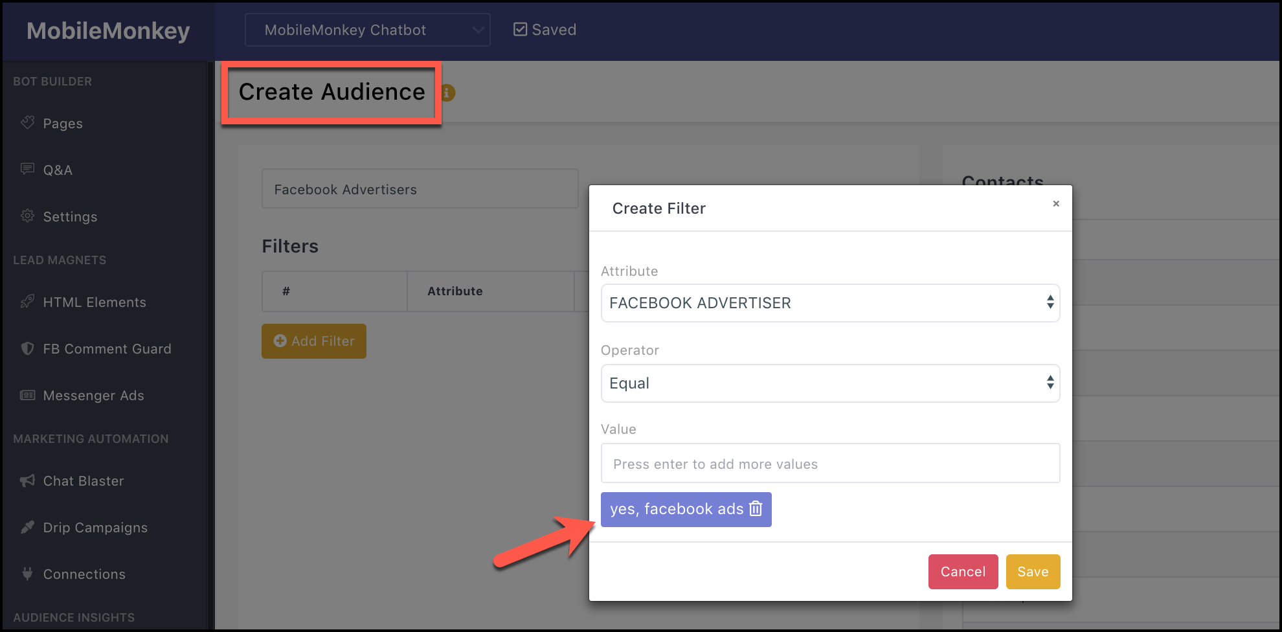1282x632 pixels.
Task: Save the new filter
Action: (1033, 571)
